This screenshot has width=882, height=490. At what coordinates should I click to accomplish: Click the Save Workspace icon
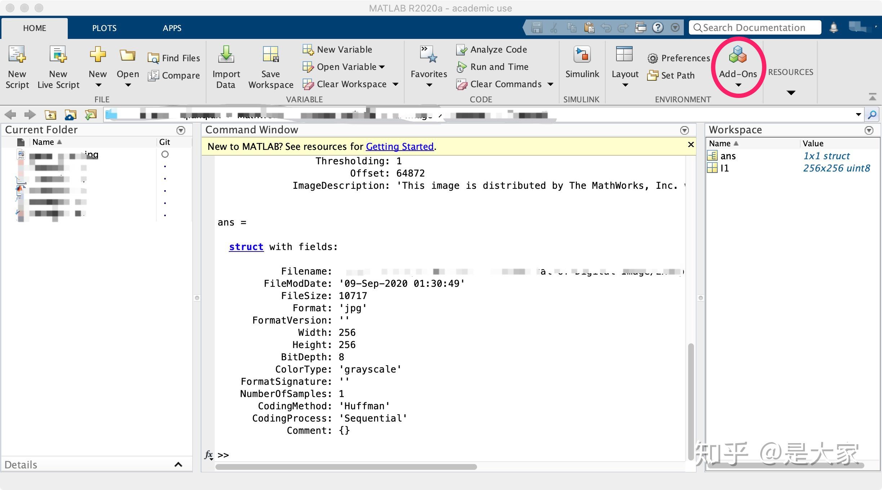(x=271, y=55)
